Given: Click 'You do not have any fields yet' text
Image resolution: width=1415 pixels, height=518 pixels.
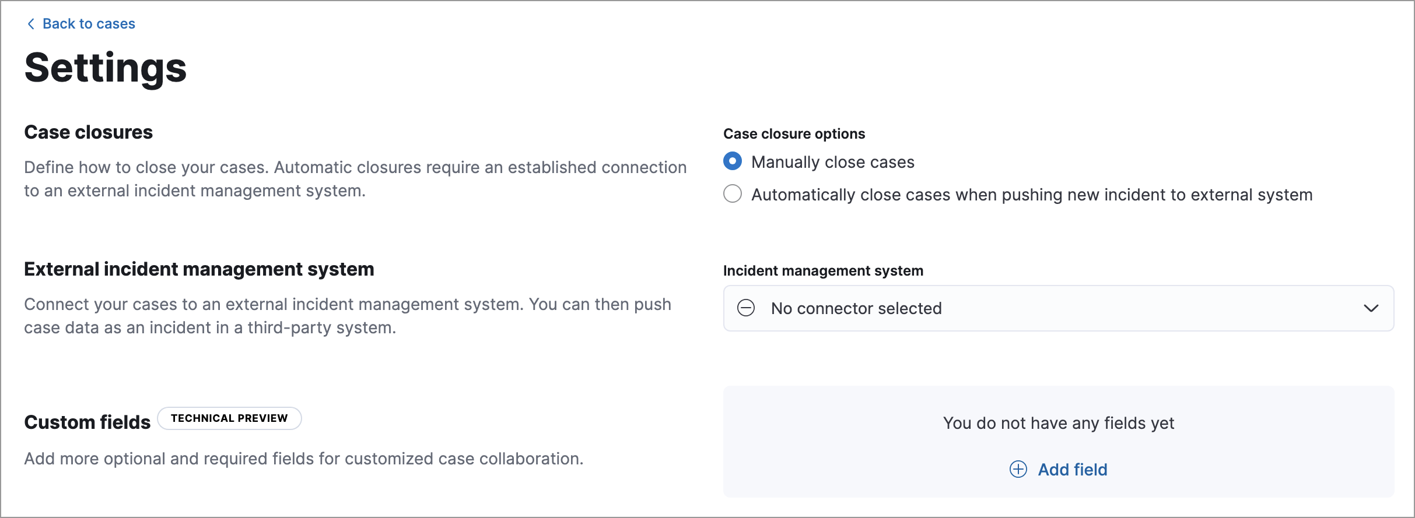Looking at the screenshot, I should point(1059,423).
